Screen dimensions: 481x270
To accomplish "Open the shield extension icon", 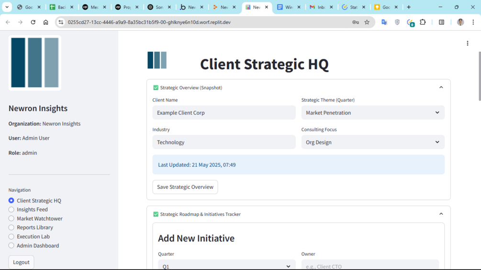I will [397, 22].
